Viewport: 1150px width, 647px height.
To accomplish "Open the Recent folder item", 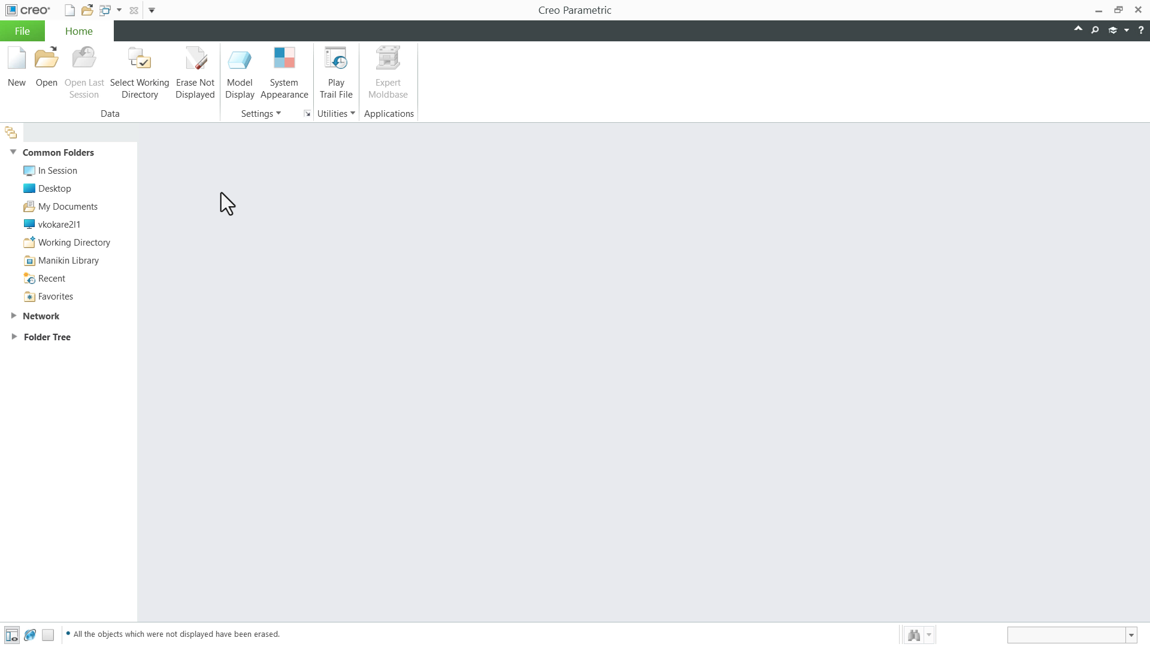I will tap(44, 279).
